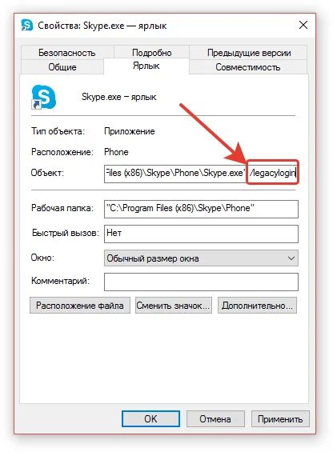Image resolution: width=333 pixels, height=452 pixels.
Task: Click the Сменить значок button
Action: click(x=174, y=306)
